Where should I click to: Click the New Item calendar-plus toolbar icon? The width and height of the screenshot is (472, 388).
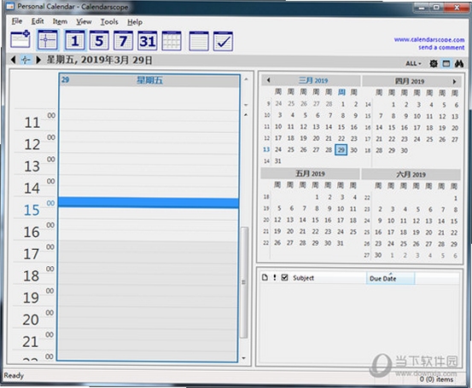[20, 40]
